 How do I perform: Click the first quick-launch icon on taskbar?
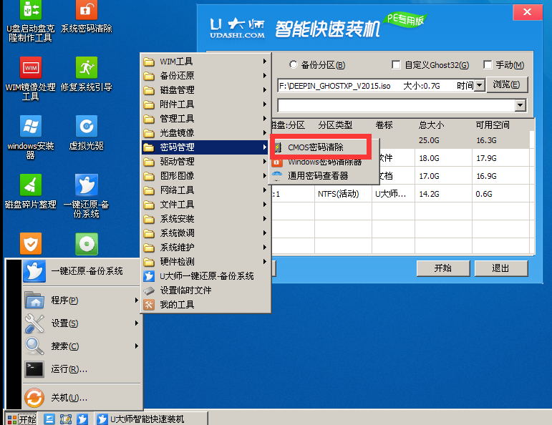(49, 419)
